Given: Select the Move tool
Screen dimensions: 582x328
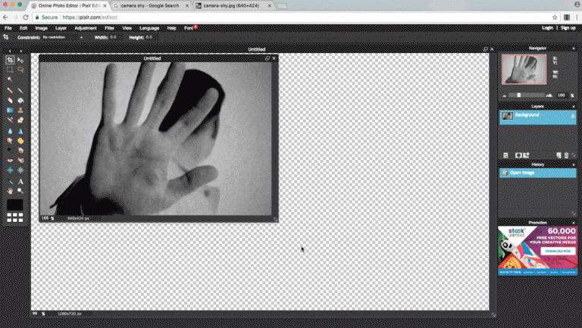Looking at the screenshot, I should point(20,60).
